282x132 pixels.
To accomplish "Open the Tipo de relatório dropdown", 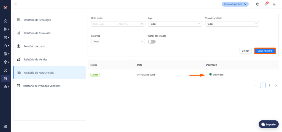I will coord(232,24).
